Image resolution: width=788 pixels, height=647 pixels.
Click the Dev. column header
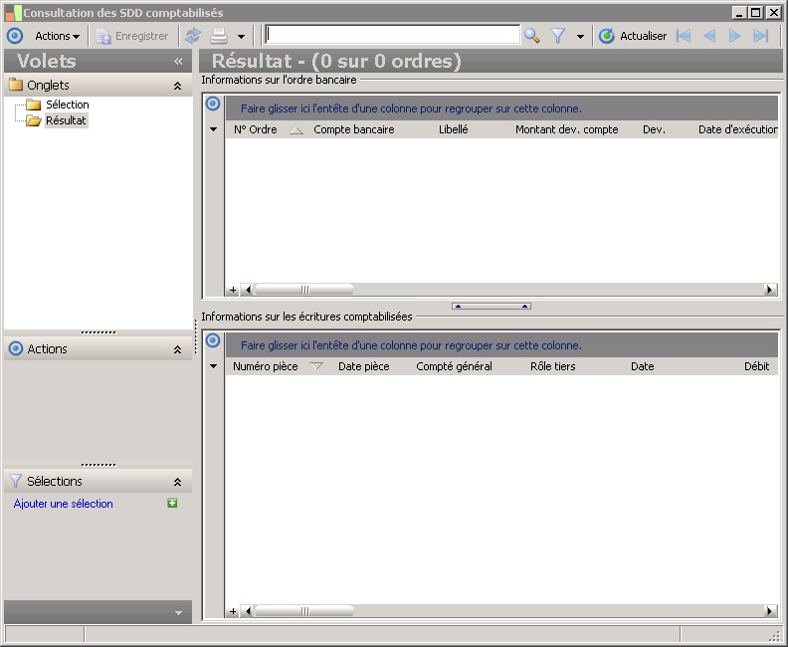654,129
